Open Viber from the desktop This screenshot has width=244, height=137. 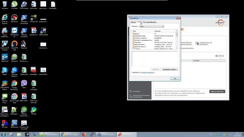tap(24, 84)
